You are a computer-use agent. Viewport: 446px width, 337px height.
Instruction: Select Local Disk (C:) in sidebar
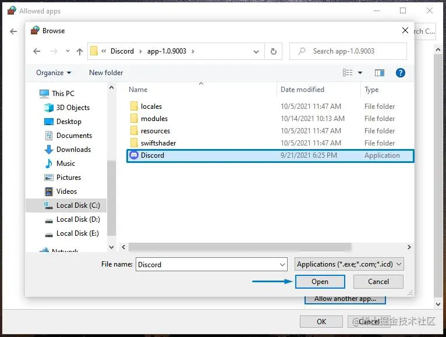(x=66, y=205)
